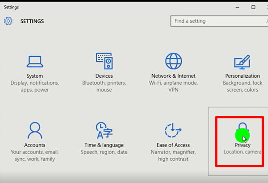Open the Network & Internet globe icon
268x183 pixels.
173,61
